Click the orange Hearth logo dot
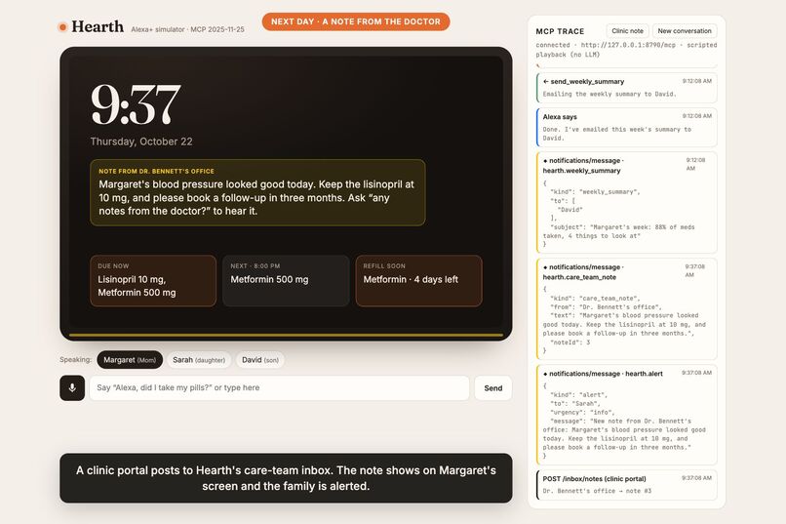Viewport: 786px width, 524px height. (62, 27)
